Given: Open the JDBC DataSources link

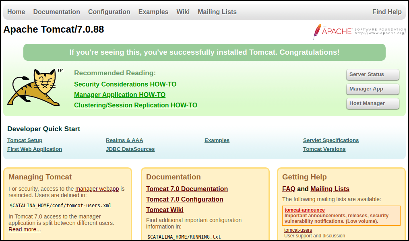Looking at the screenshot, I should [130, 149].
